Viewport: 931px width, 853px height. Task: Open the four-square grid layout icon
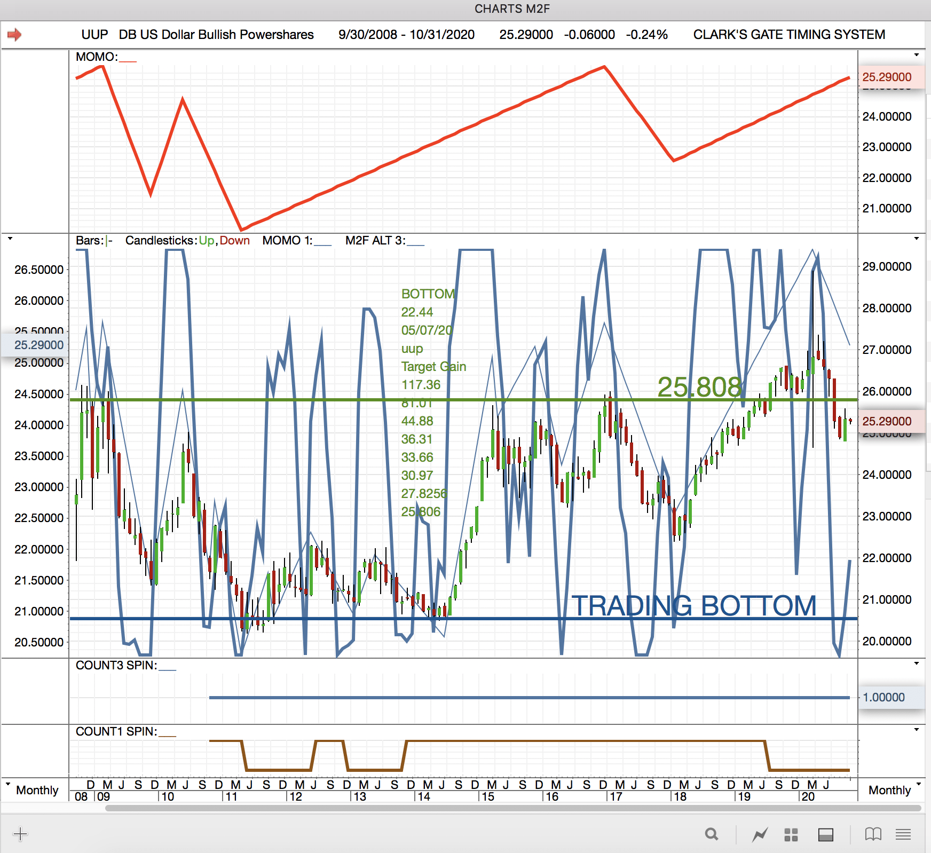pyautogui.click(x=791, y=834)
